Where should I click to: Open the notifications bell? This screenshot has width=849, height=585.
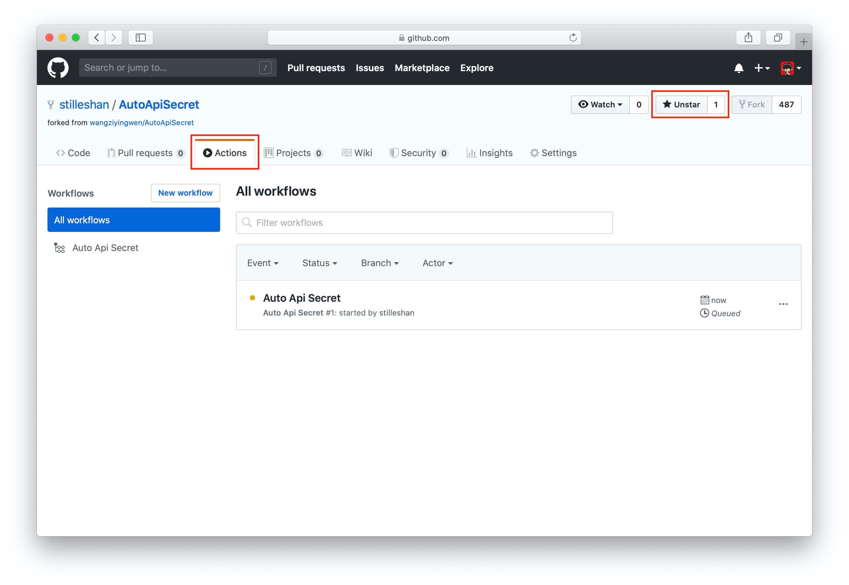coord(739,68)
